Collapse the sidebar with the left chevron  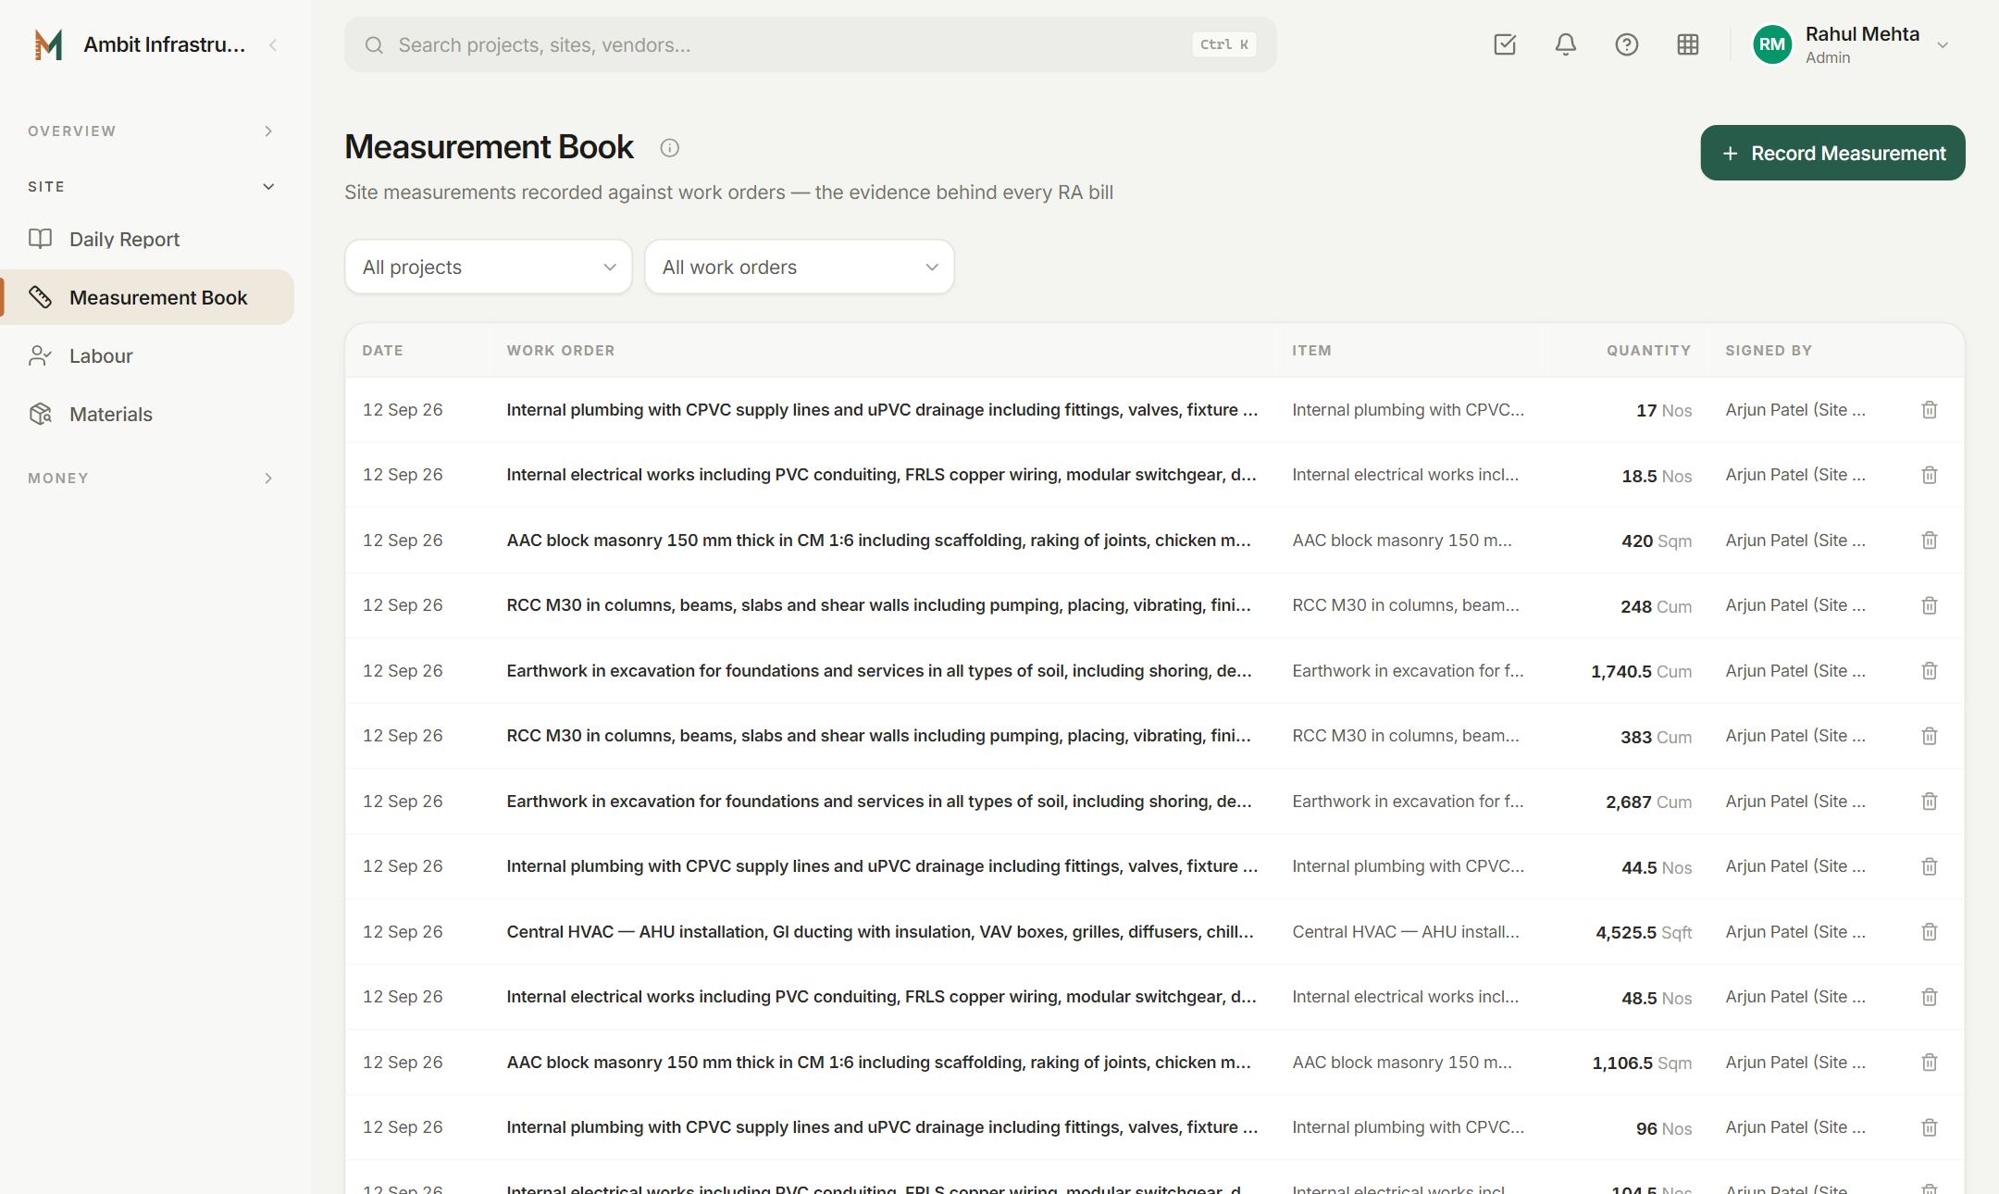coord(273,44)
